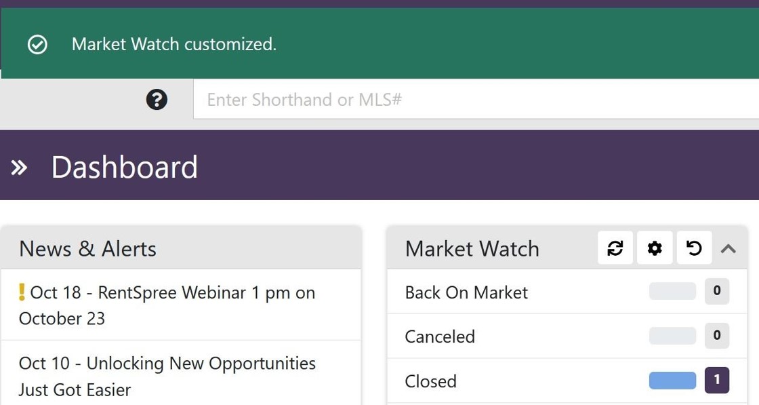Click the Closed count badge showing 1
Image resolution: width=759 pixels, height=405 pixels.
[717, 381]
